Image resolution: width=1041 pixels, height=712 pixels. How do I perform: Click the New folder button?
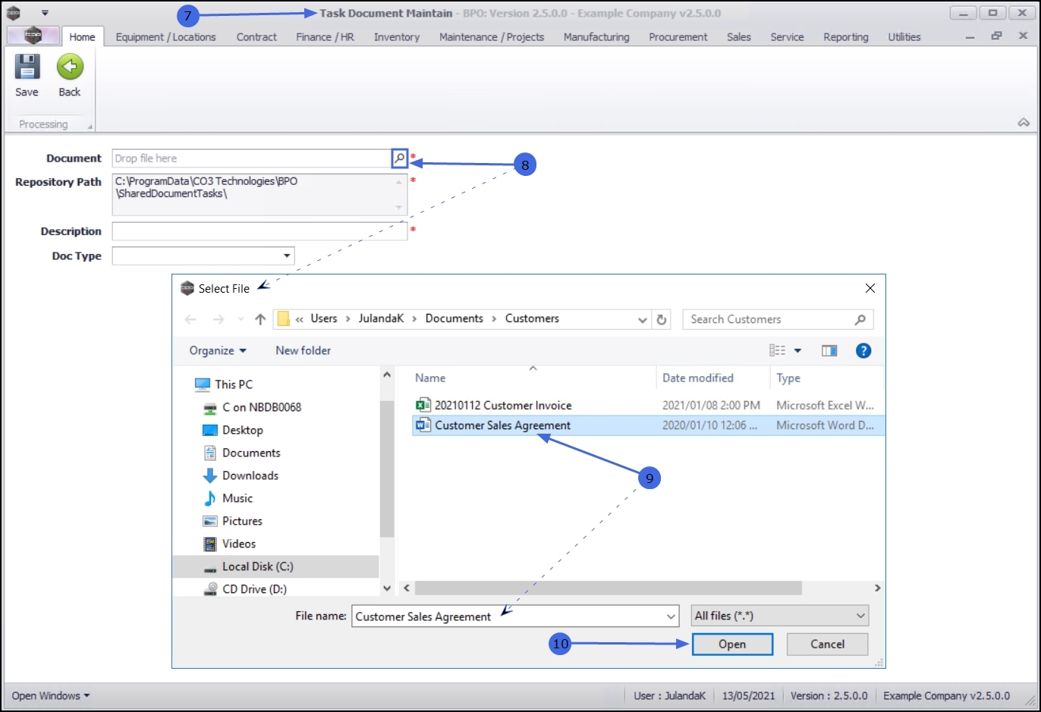[303, 350]
